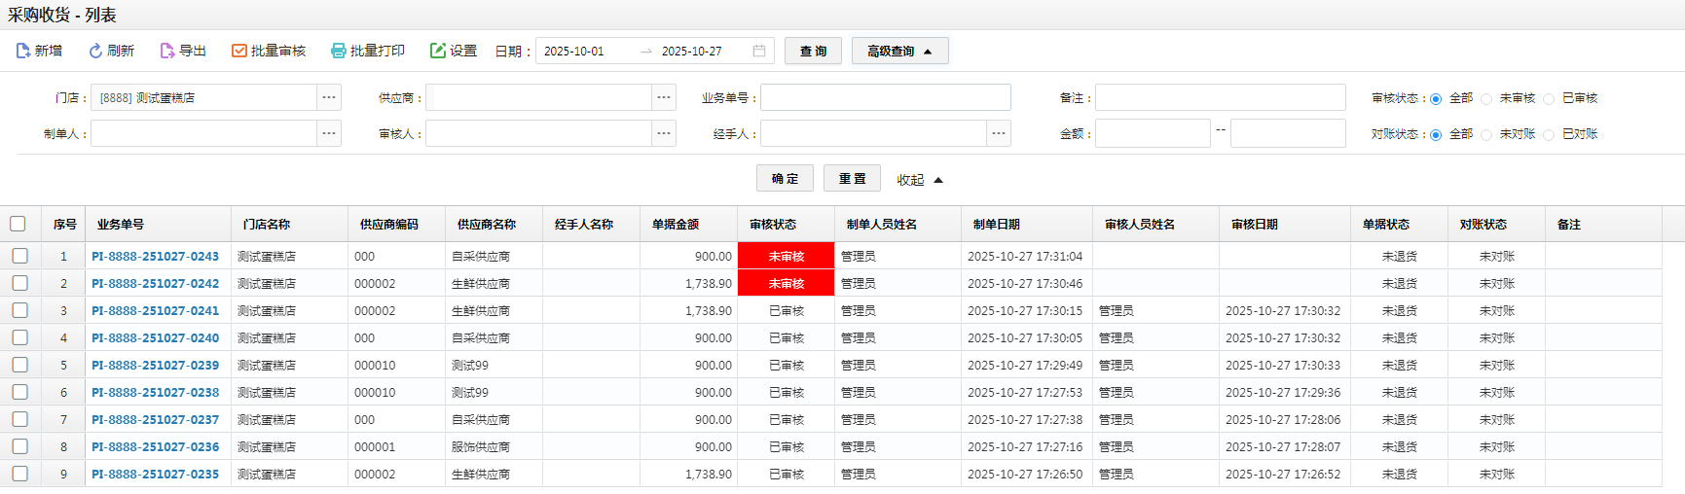The width and height of the screenshot is (1685, 494).
Task: Click the 新增 (new) document icon
Action: tap(23, 51)
